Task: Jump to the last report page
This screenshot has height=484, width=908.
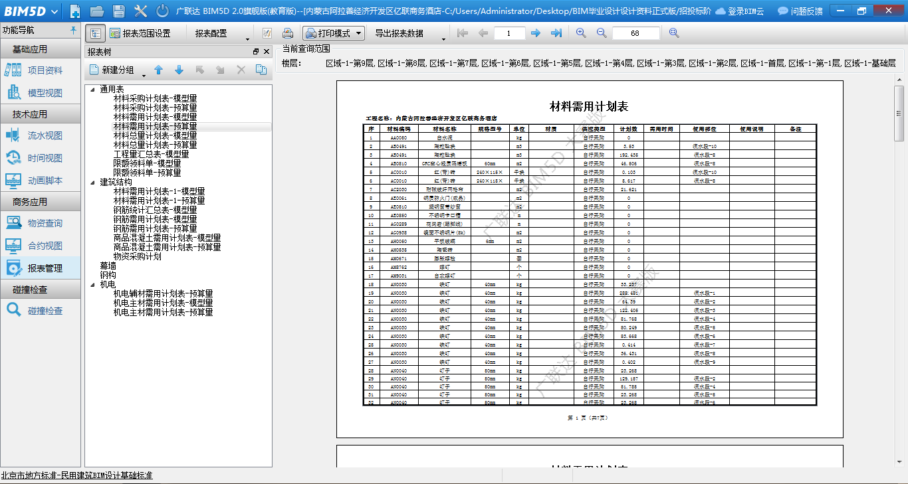Action: coord(557,33)
